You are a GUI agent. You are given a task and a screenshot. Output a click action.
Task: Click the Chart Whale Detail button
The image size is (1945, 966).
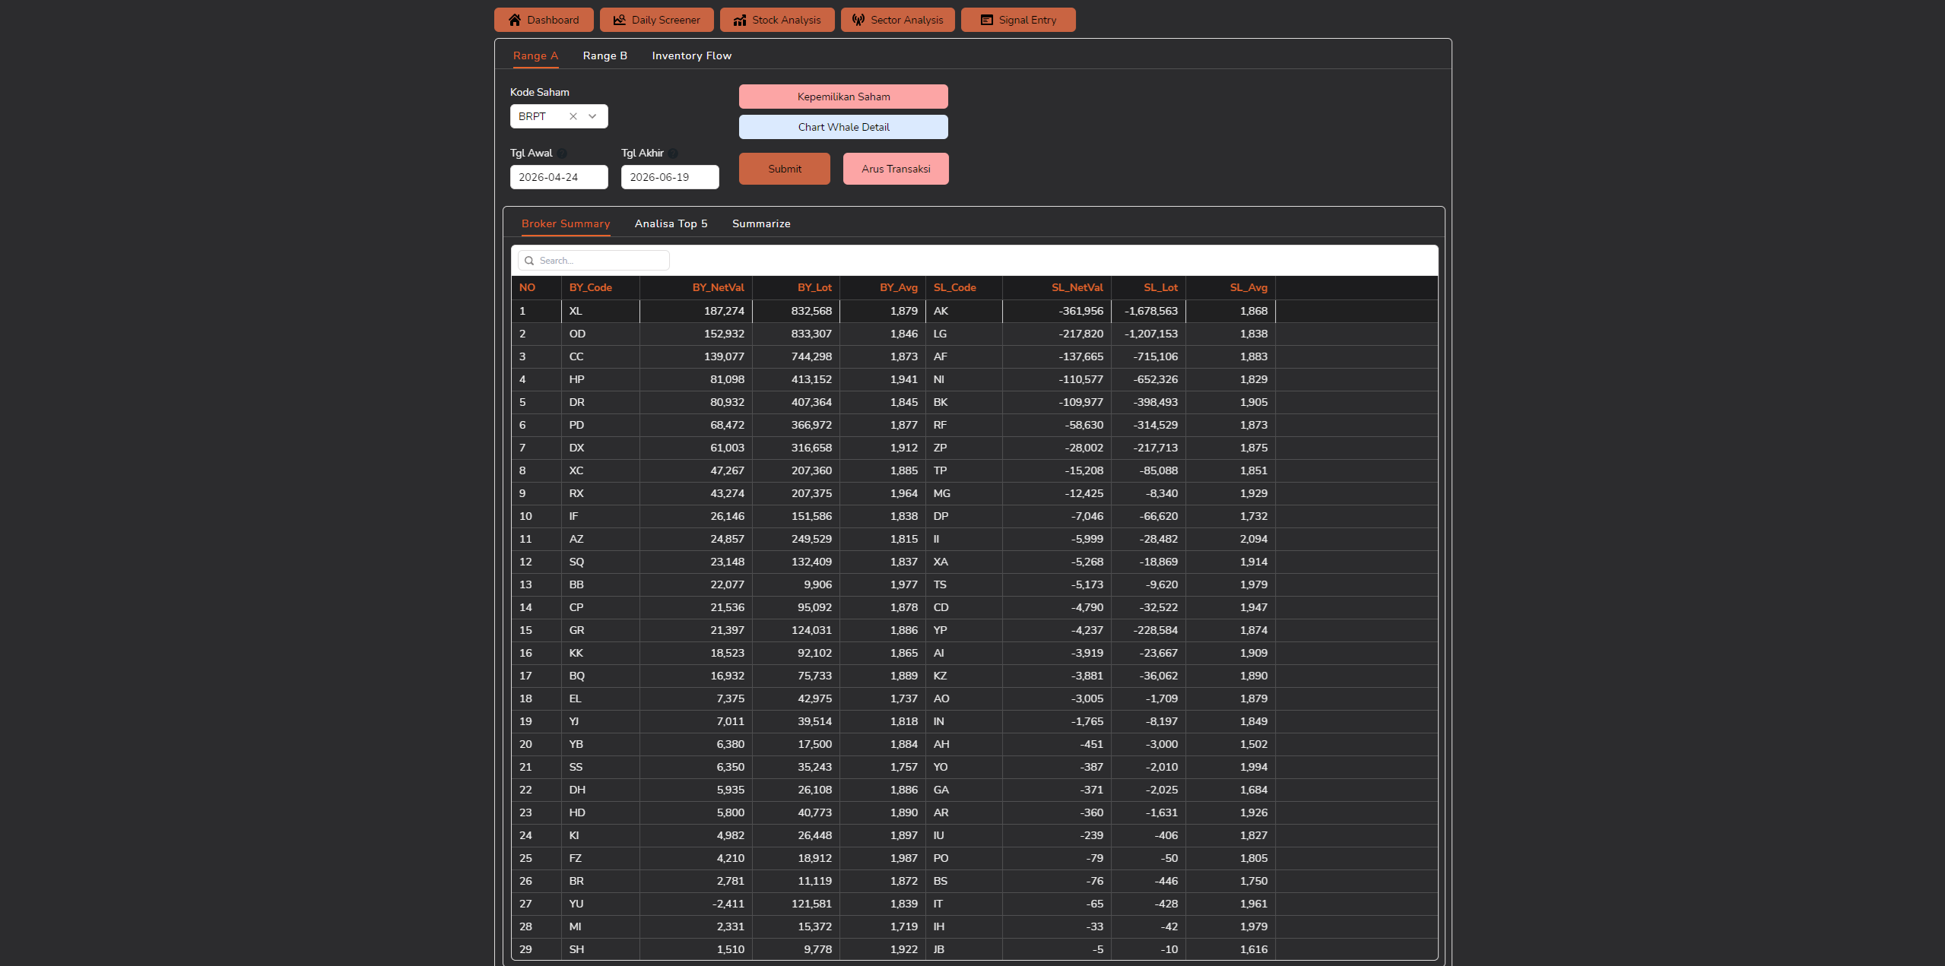point(843,127)
